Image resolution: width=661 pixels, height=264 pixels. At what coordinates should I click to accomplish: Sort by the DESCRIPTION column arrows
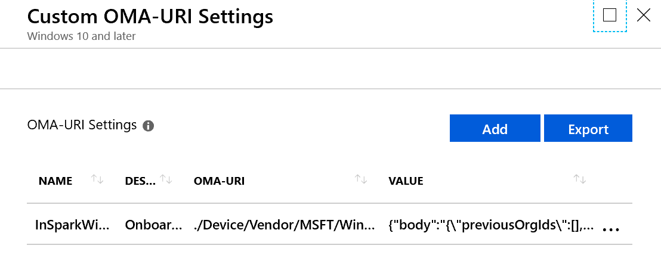(166, 179)
